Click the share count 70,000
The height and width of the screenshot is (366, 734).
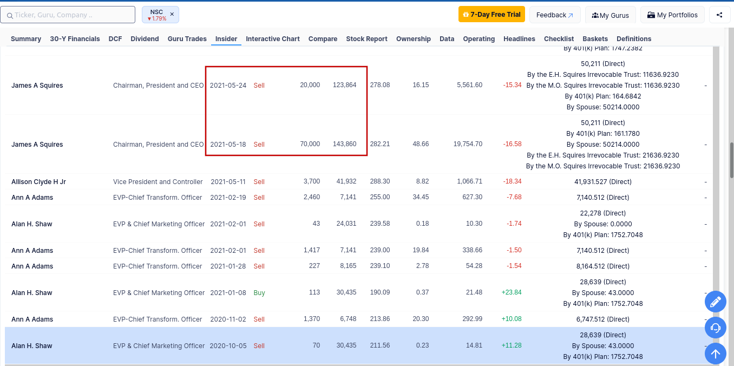(310, 145)
